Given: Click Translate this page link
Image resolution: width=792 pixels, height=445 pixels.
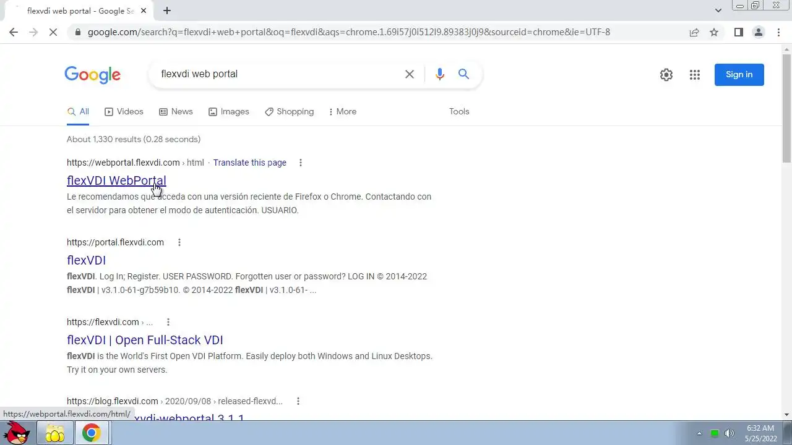Looking at the screenshot, I should tap(250, 163).
